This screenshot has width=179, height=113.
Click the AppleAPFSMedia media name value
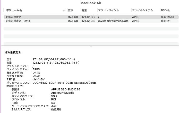pos(63,93)
